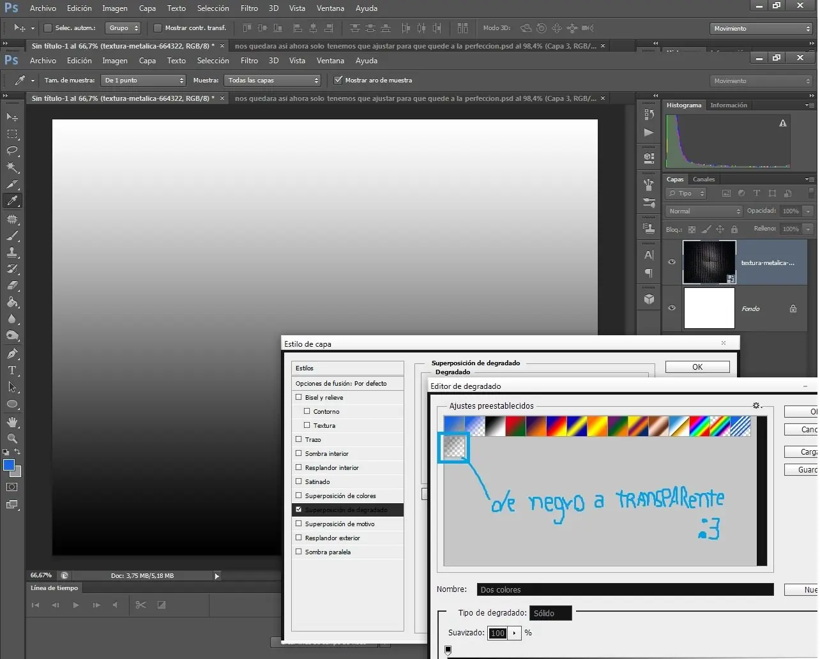Image resolution: width=820 pixels, height=659 pixels.
Task: Open the Actions play panel icon
Action: [x=649, y=132]
